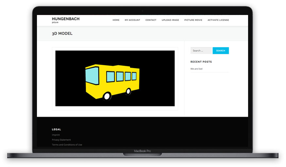Open the Contact page
Image resolution: width=286 pixels, height=167 pixels.
pyautogui.click(x=151, y=20)
